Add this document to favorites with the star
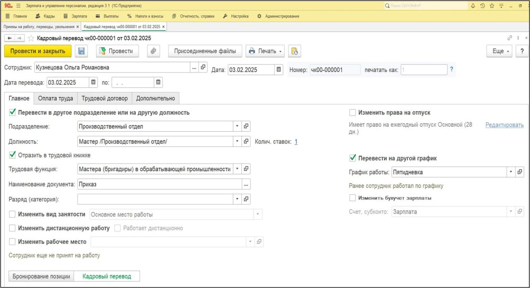The width and height of the screenshot is (530, 288). click(31, 38)
